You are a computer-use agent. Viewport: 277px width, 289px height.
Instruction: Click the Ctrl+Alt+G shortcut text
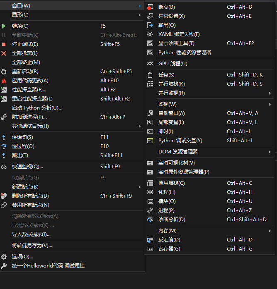pyautogui.click(x=239, y=249)
